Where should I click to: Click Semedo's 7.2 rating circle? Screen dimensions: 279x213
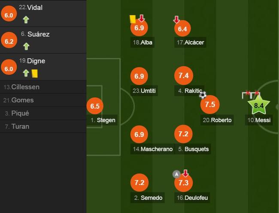click(x=139, y=183)
